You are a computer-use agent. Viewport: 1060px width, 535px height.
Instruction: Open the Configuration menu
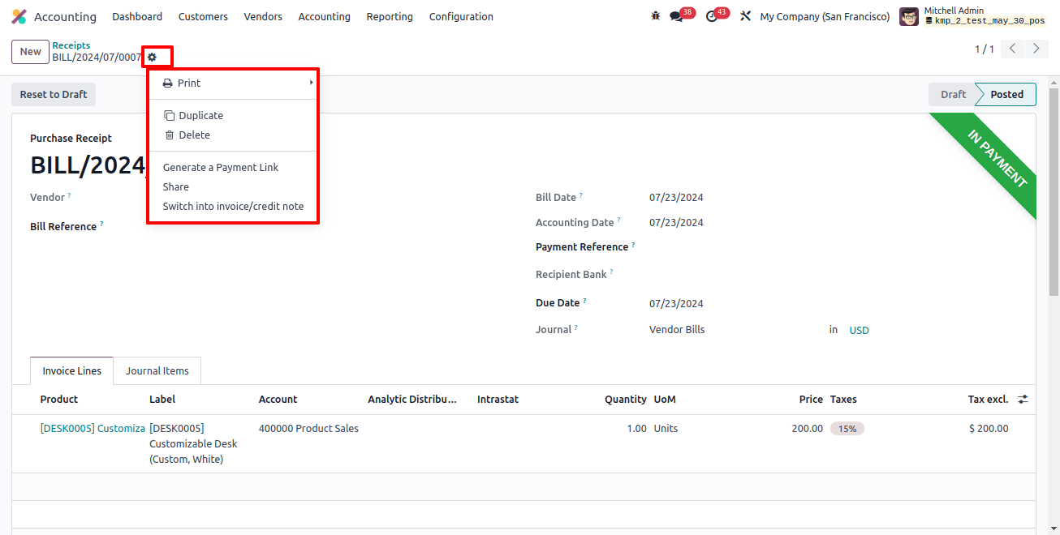(x=461, y=16)
